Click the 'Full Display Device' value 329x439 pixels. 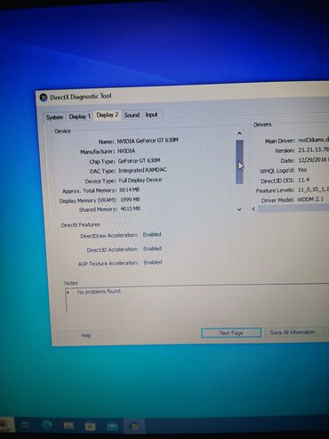[140, 180]
